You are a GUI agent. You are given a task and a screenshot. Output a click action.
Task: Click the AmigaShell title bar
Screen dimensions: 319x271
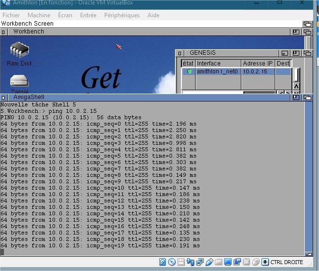149,98
